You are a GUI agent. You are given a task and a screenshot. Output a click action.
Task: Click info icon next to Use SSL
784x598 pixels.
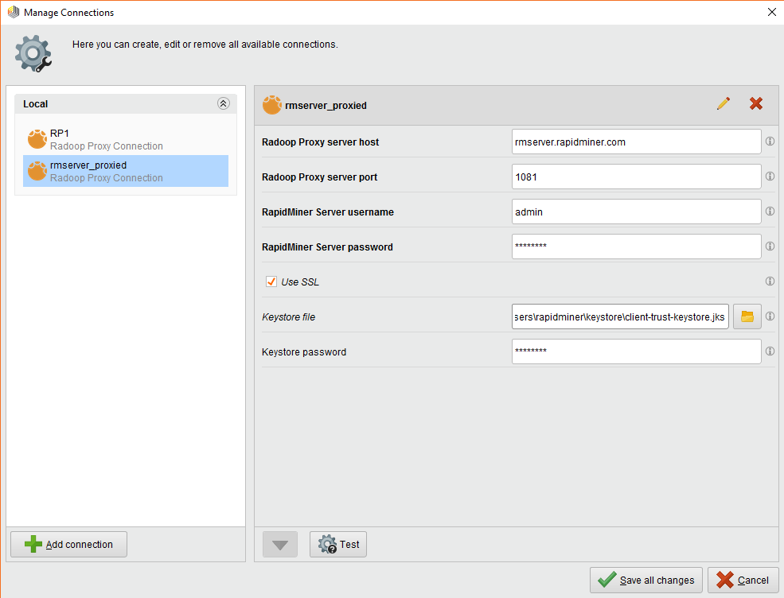(x=770, y=282)
